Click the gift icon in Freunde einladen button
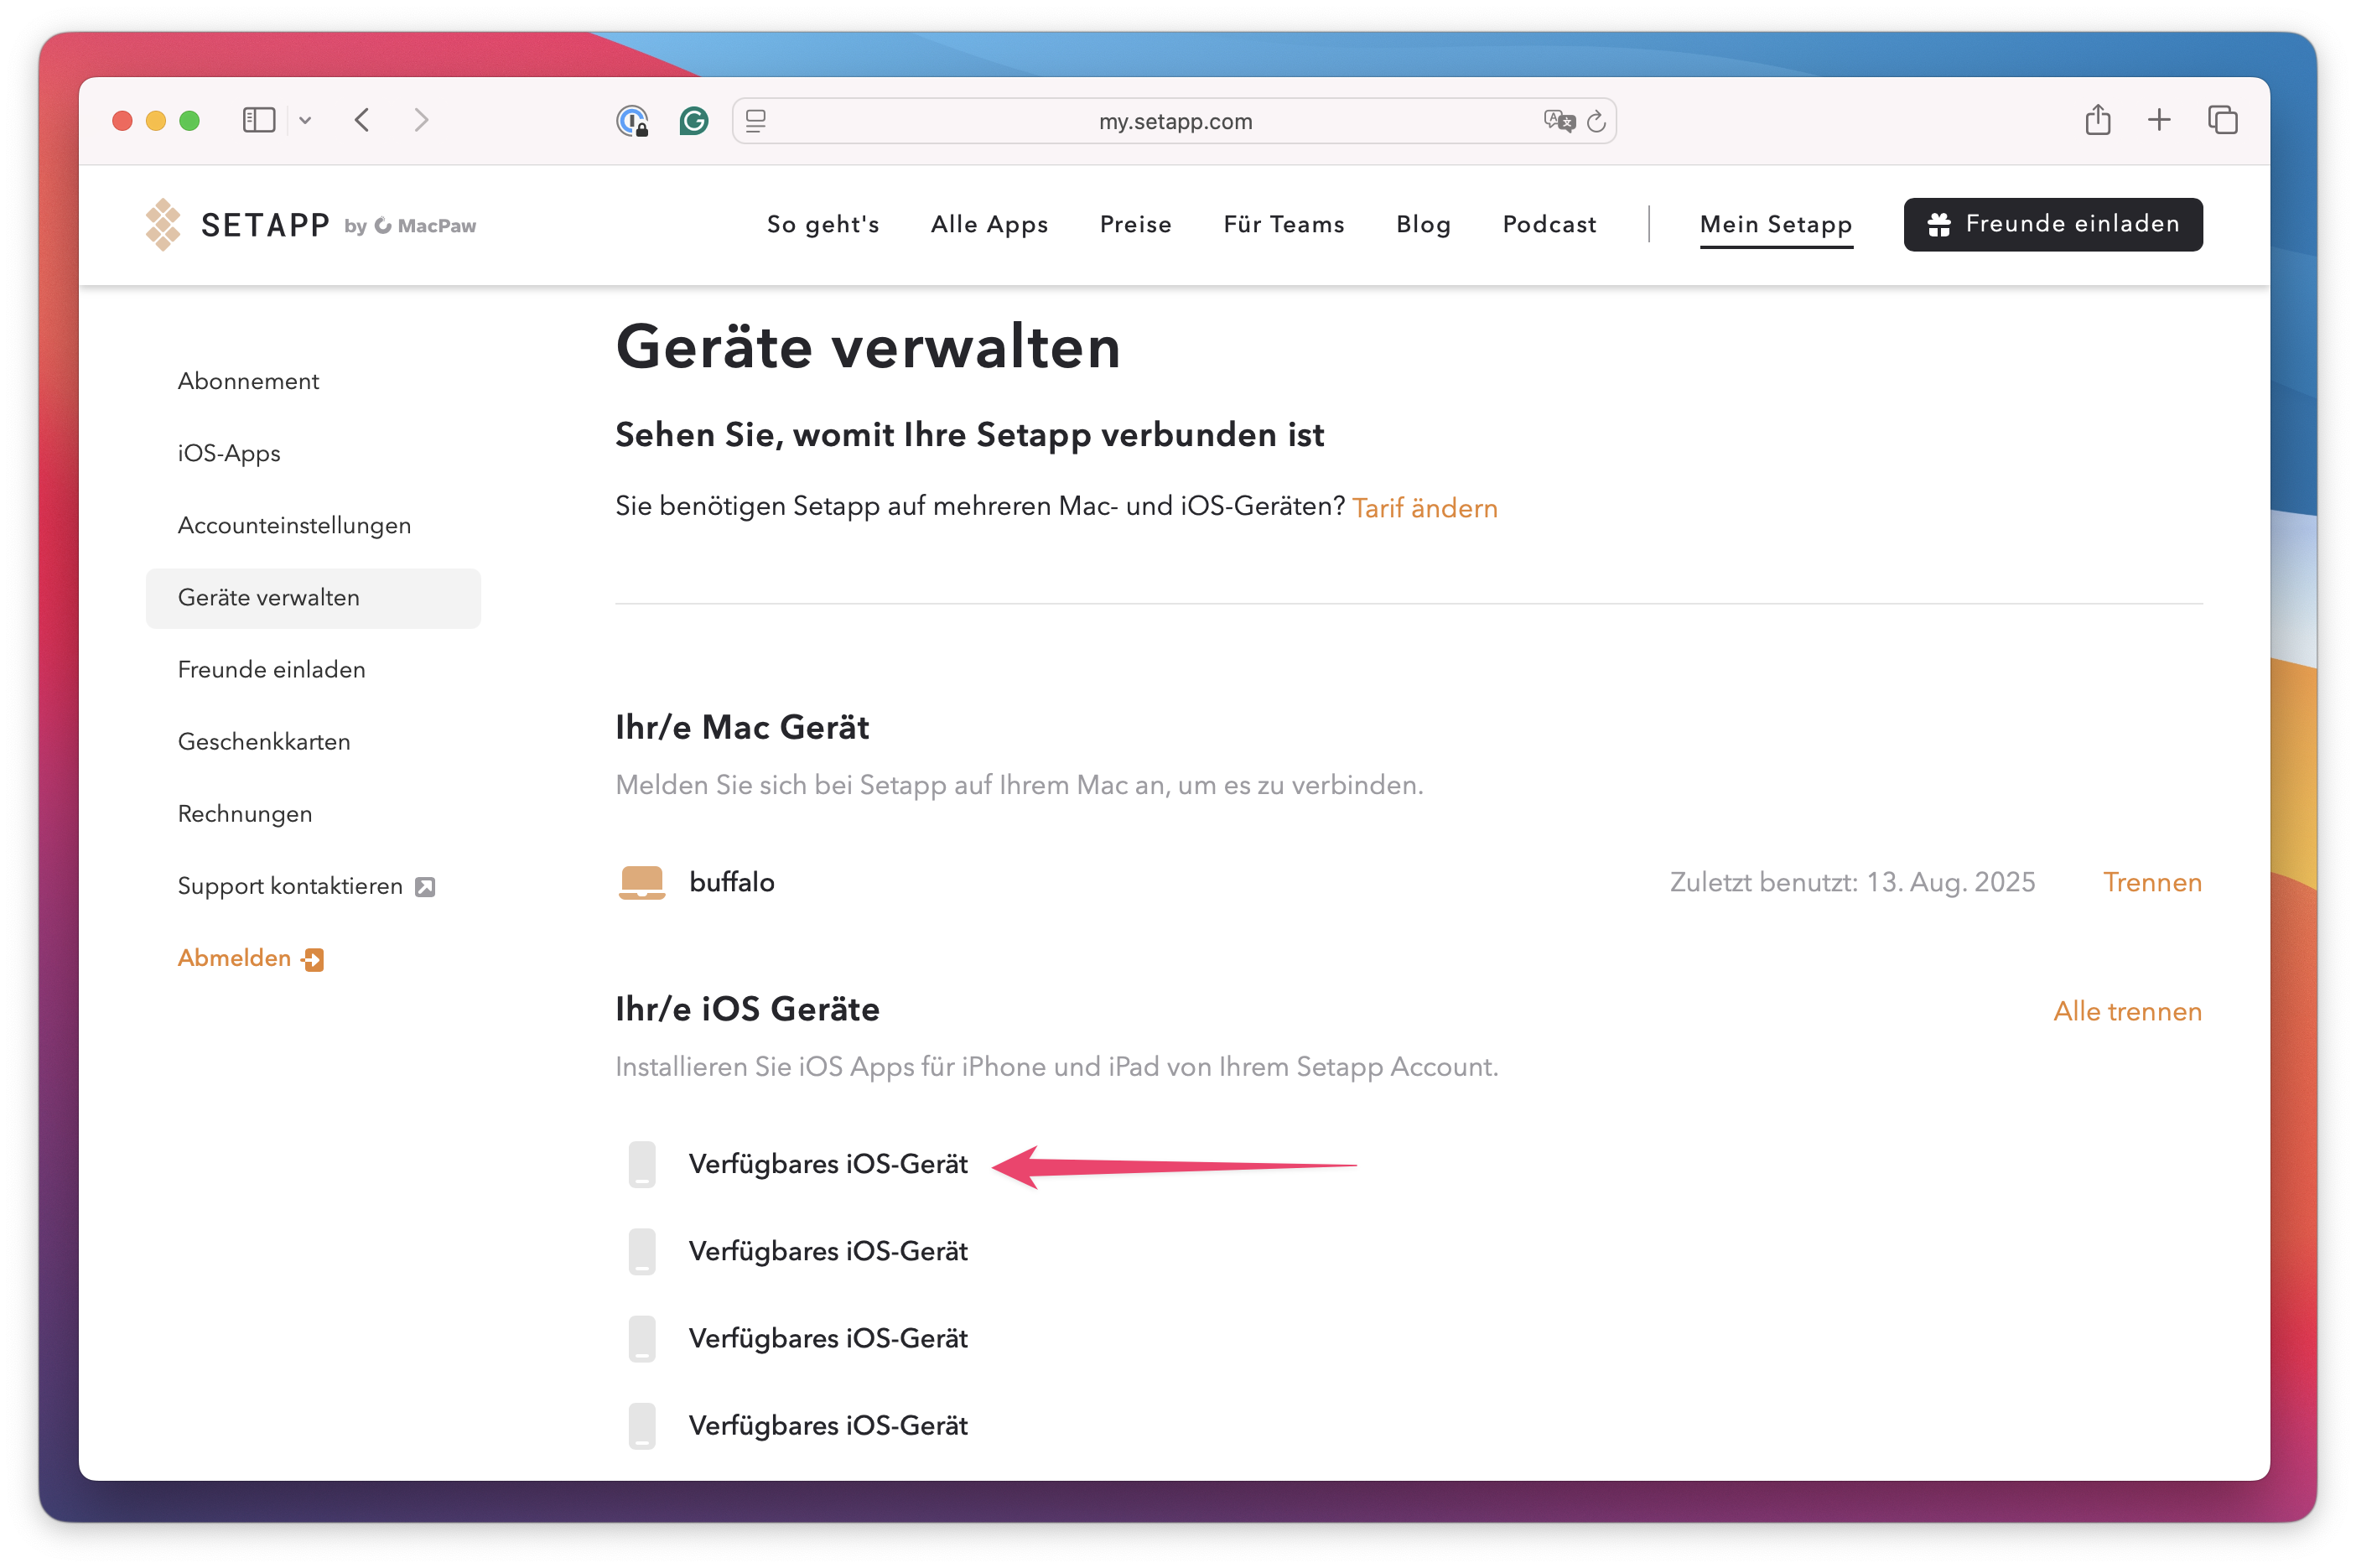The height and width of the screenshot is (1568, 2356). point(1938,225)
